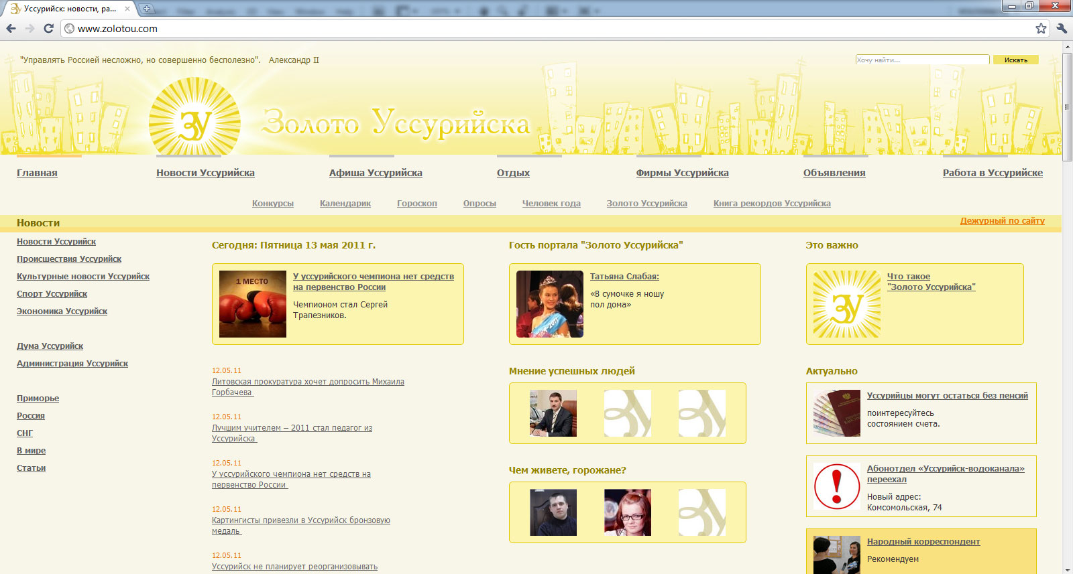Open Народный корреспондент headline link

[923, 542]
